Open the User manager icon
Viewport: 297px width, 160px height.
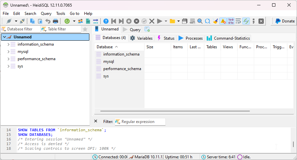[x=80, y=21]
